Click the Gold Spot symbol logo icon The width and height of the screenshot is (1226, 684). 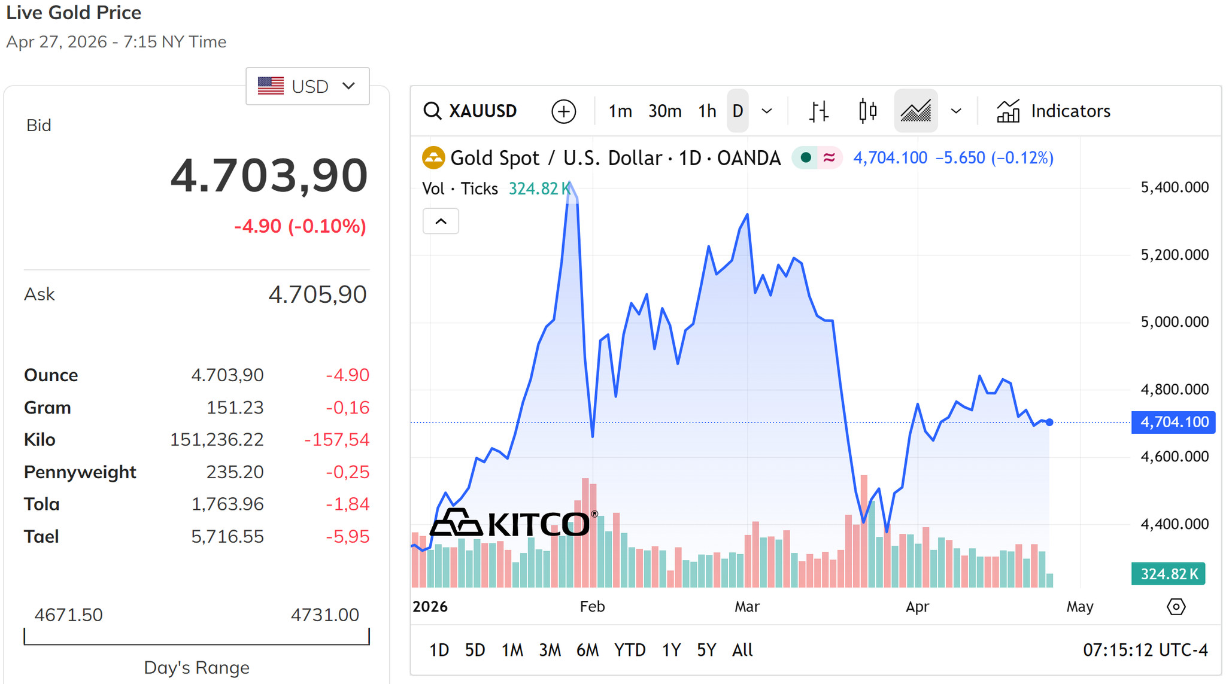tap(433, 158)
